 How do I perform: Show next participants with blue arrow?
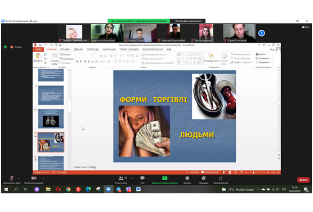(262, 33)
